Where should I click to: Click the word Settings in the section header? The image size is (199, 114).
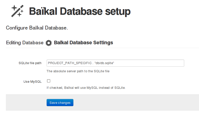(103, 43)
